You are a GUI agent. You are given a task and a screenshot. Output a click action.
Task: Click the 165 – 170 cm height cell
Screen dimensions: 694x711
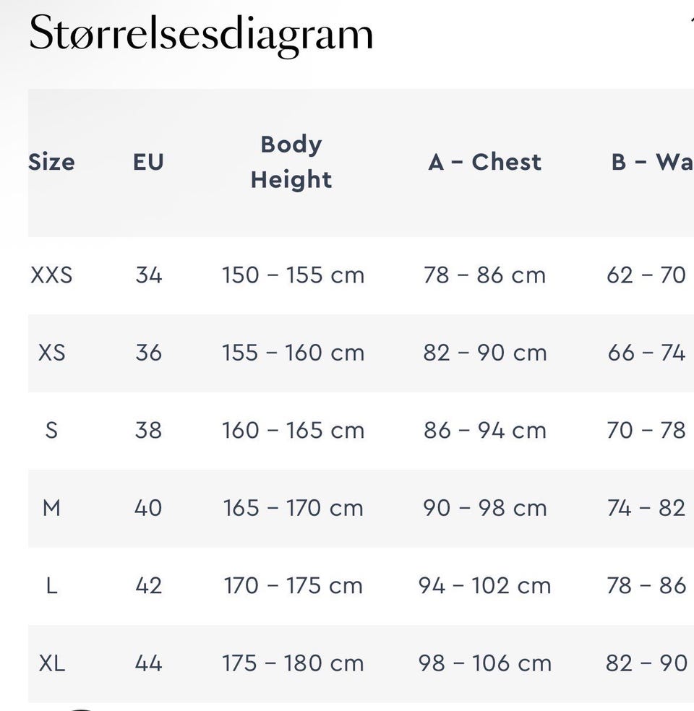(x=293, y=508)
